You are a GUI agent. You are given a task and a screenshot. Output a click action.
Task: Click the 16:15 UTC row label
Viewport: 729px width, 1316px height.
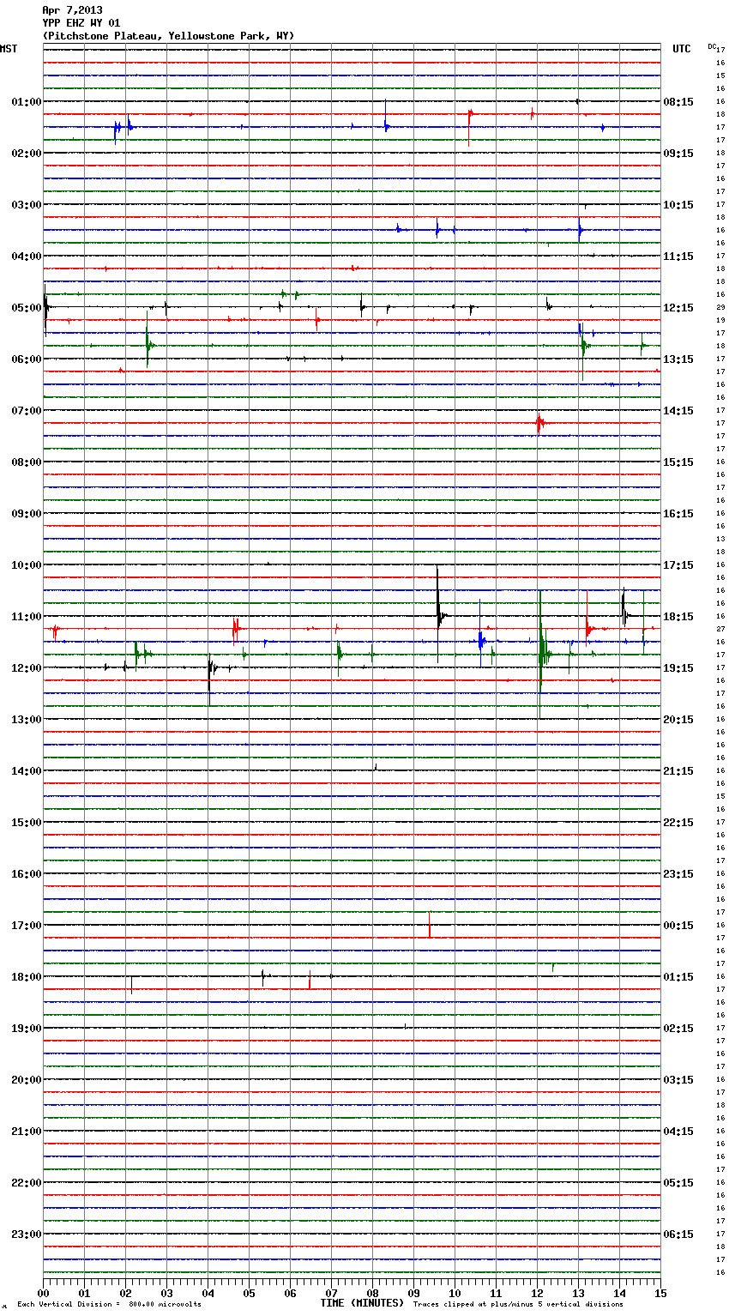point(678,514)
